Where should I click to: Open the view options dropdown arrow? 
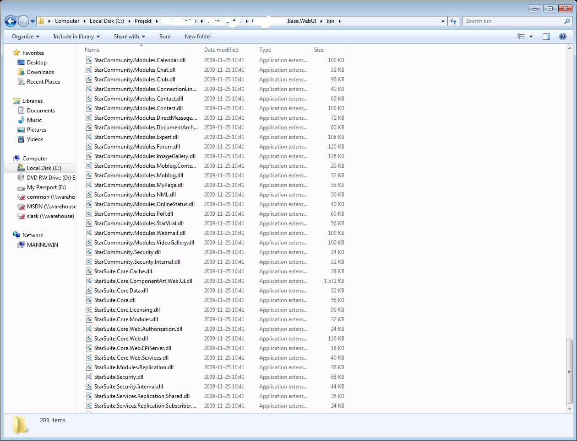pyautogui.click(x=531, y=37)
